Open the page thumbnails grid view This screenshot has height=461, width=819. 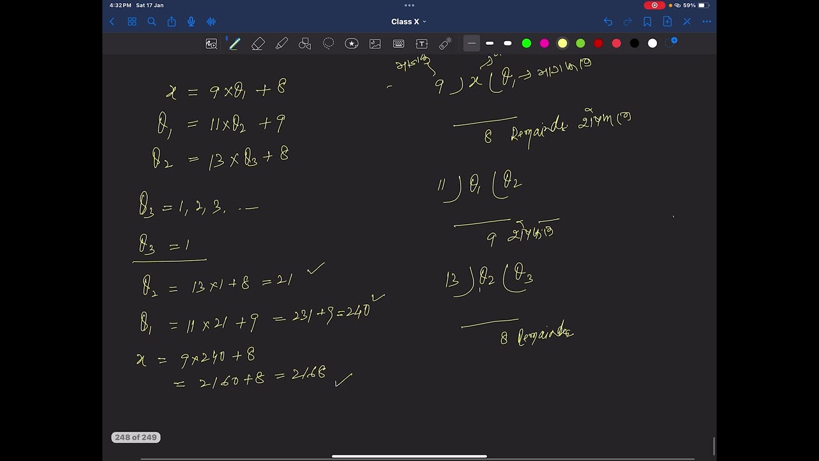[132, 22]
